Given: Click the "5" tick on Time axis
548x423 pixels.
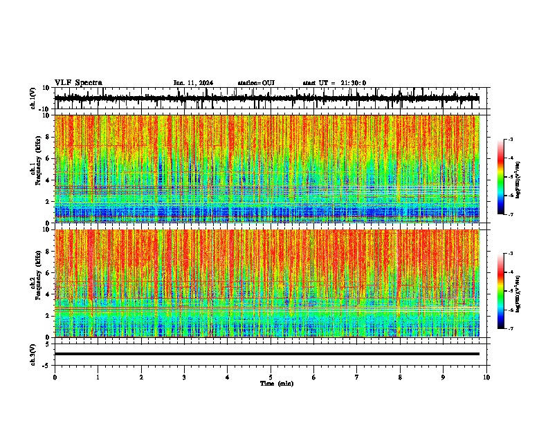Looking at the screenshot, I should [x=271, y=377].
